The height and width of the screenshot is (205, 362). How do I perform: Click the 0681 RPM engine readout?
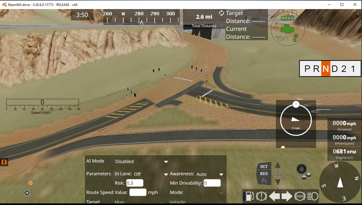[x=344, y=154]
